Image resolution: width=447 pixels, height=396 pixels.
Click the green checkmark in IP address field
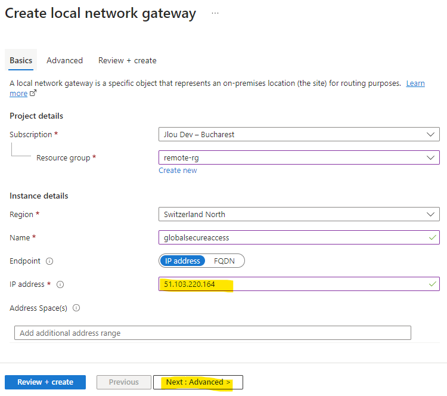pos(433,284)
